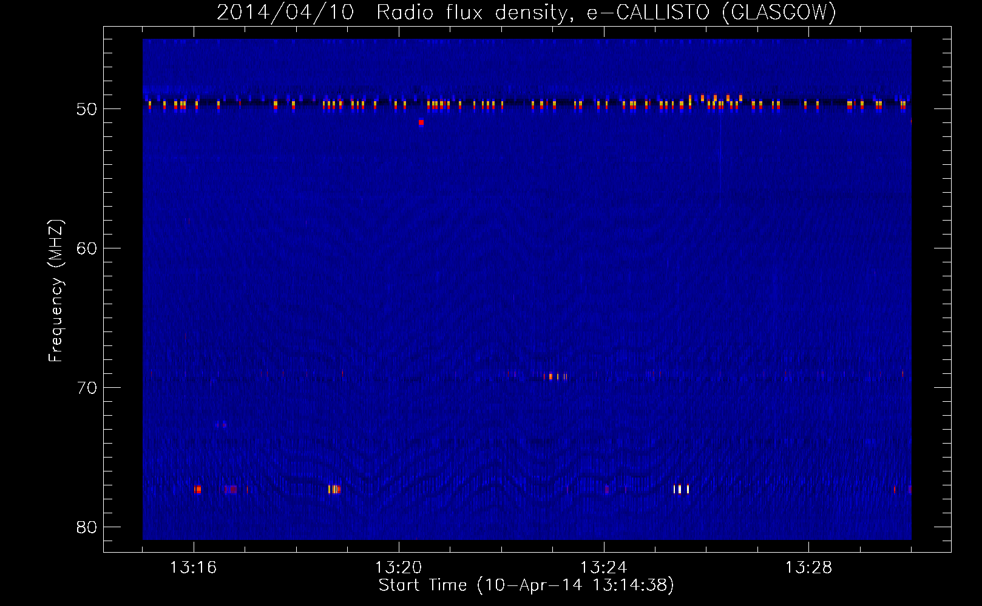Click the isolated red spot just below 50 MHz
This screenshot has height=606, width=982.
(421, 122)
